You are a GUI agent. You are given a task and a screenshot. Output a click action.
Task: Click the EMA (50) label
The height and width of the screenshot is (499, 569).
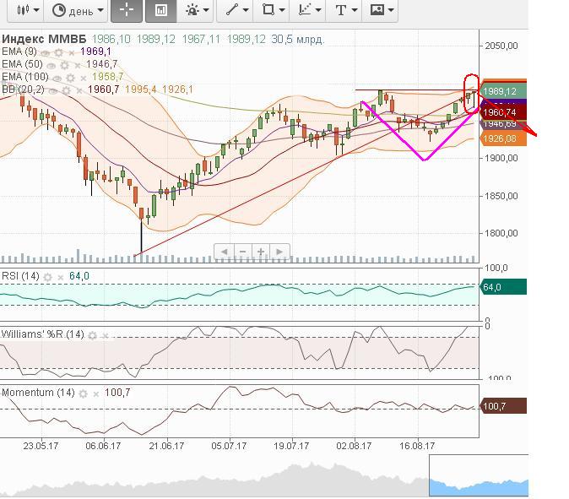point(22,64)
